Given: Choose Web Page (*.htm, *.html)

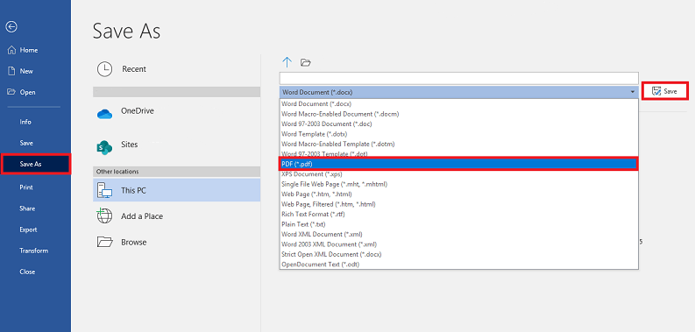Looking at the screenshot, I should tap(458, 194).
